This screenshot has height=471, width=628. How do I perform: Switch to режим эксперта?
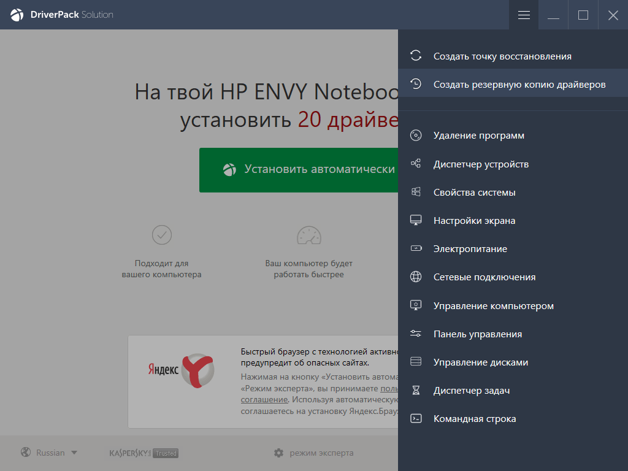[x=321, y=453]
